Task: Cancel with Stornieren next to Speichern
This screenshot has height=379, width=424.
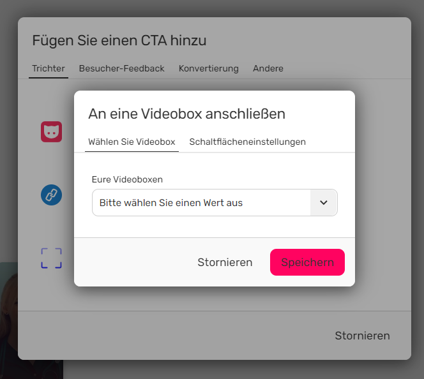Action: point(225,262)
